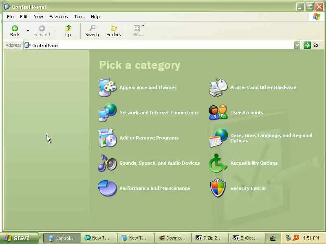Switch to the first New T... taskbar window
This screenshot has height=244, width=326.
(x=99, y=238)
